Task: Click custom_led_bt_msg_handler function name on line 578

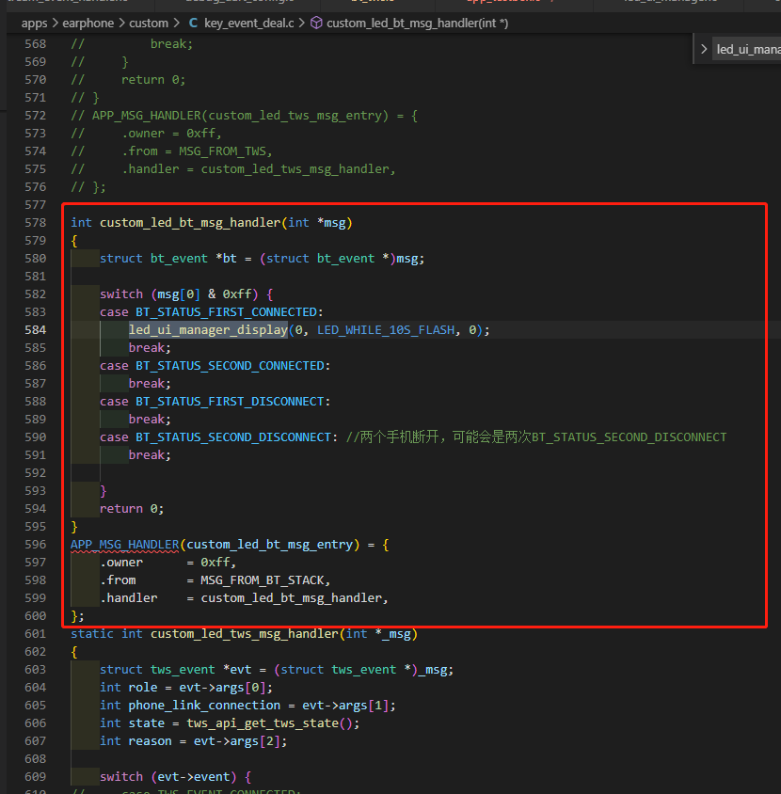Action: pyautogui.click(x=190, y=223)
